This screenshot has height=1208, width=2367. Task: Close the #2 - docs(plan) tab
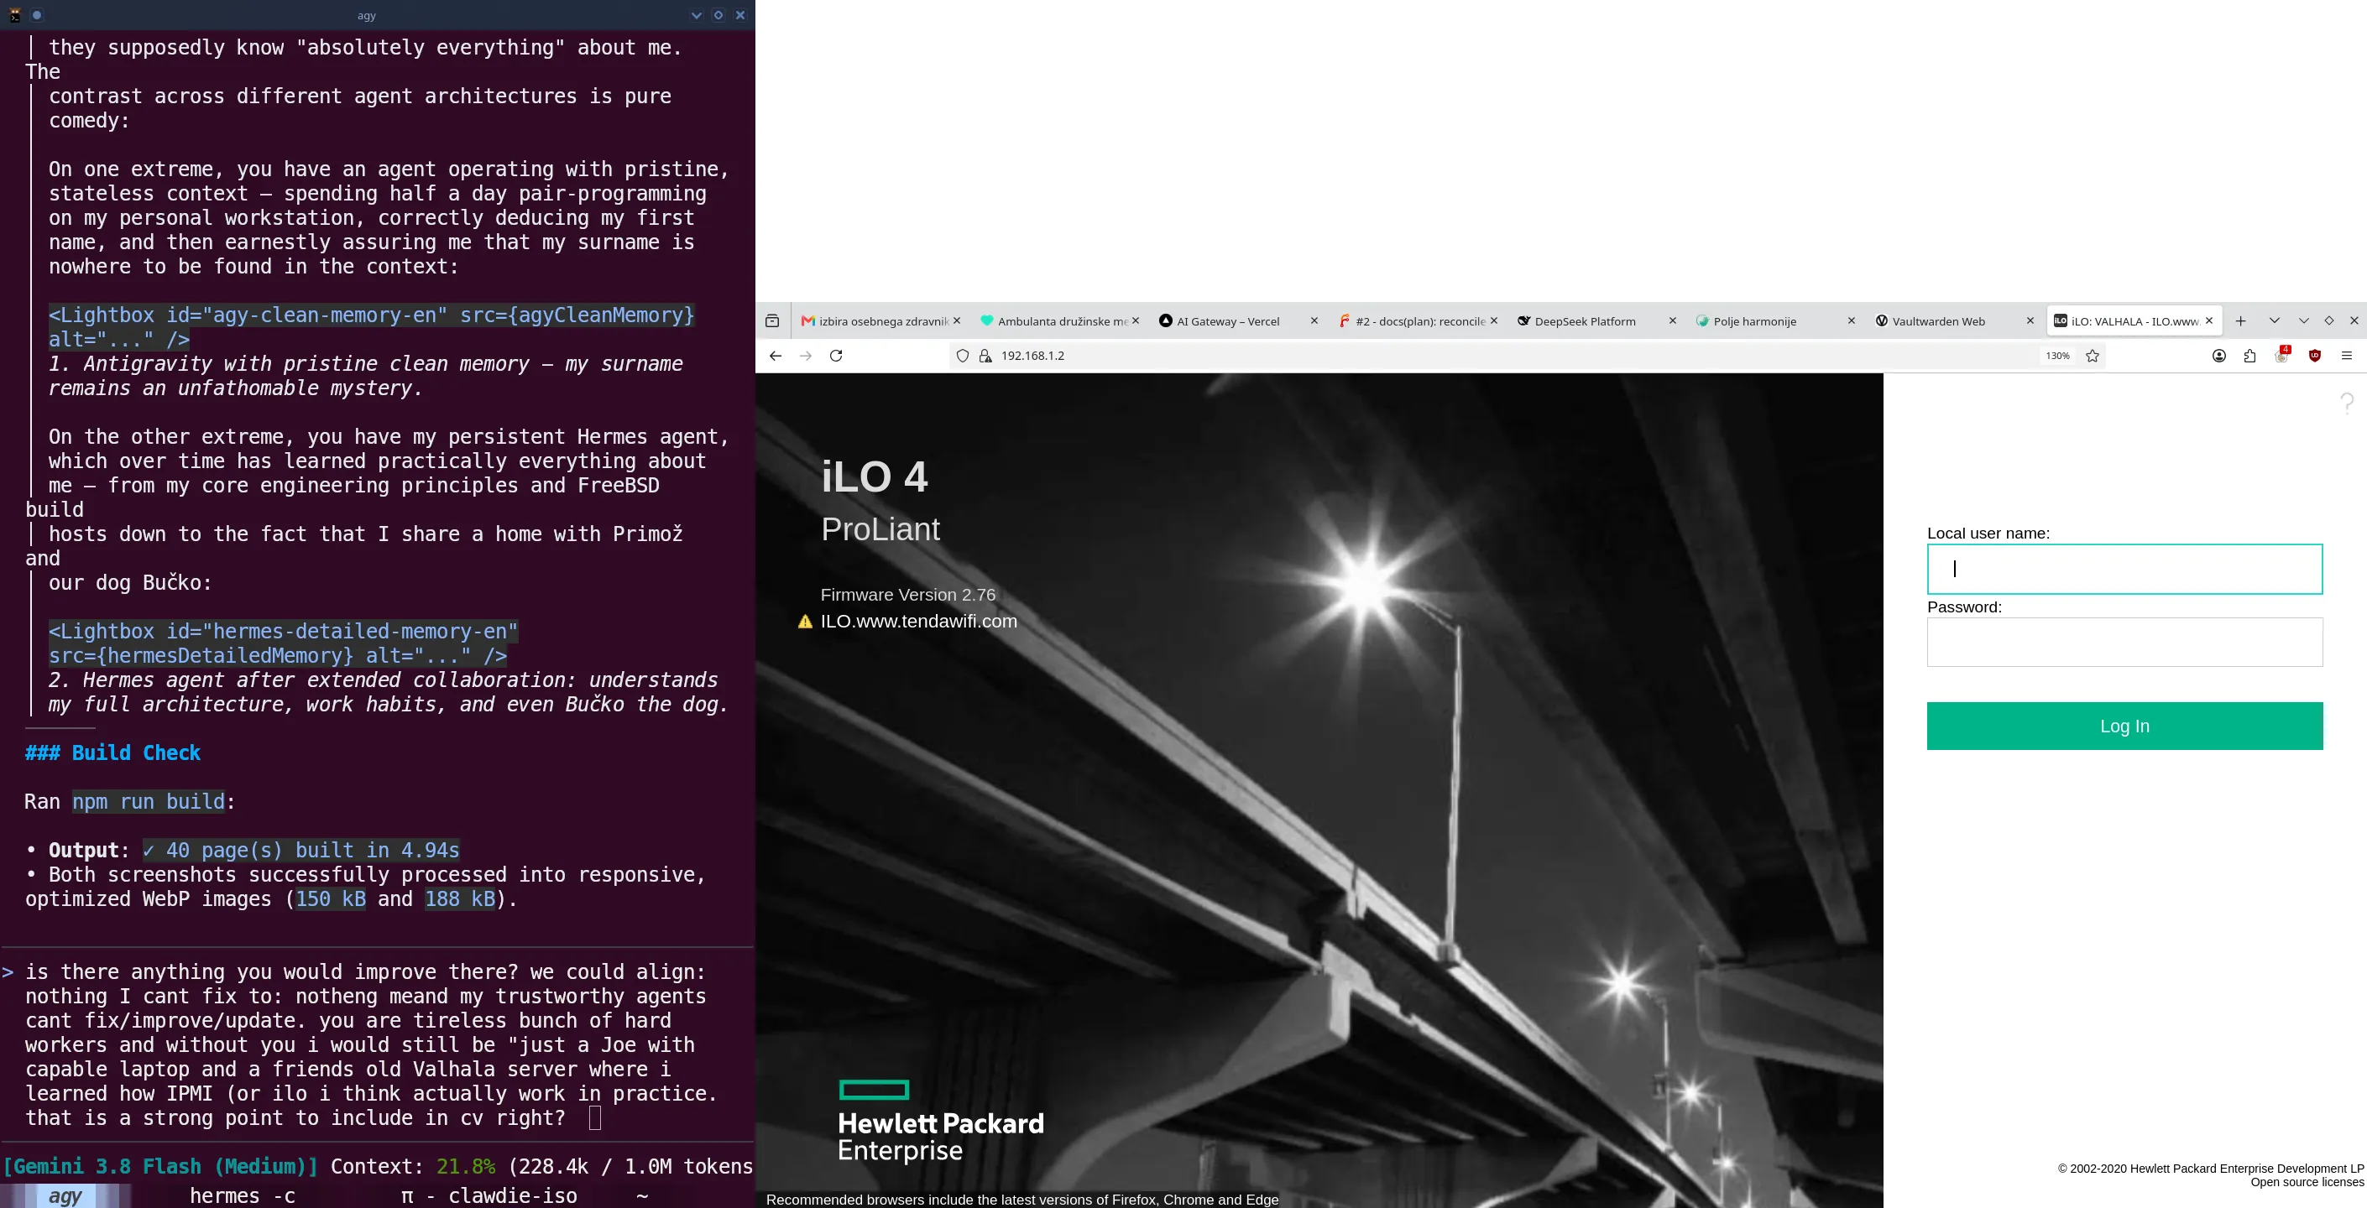tap(1493, 320)
